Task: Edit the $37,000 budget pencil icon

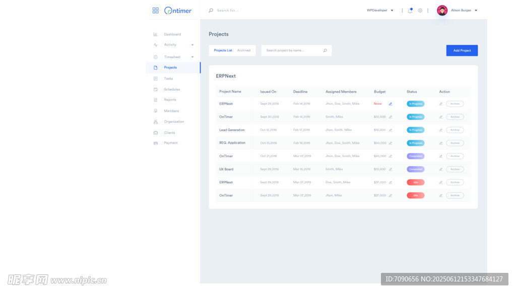Action: click(x=391, y=182)
